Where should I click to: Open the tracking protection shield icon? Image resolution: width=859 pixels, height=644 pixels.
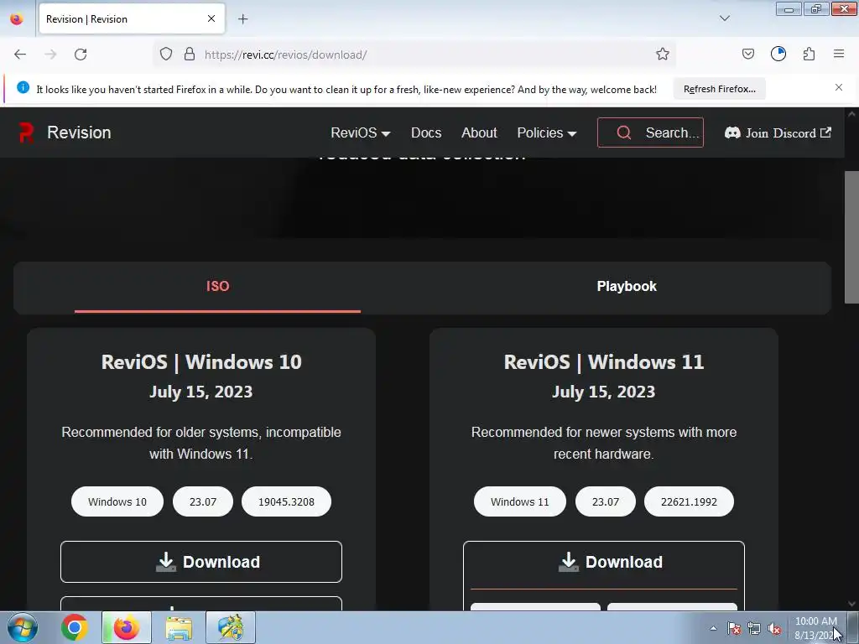166,55
